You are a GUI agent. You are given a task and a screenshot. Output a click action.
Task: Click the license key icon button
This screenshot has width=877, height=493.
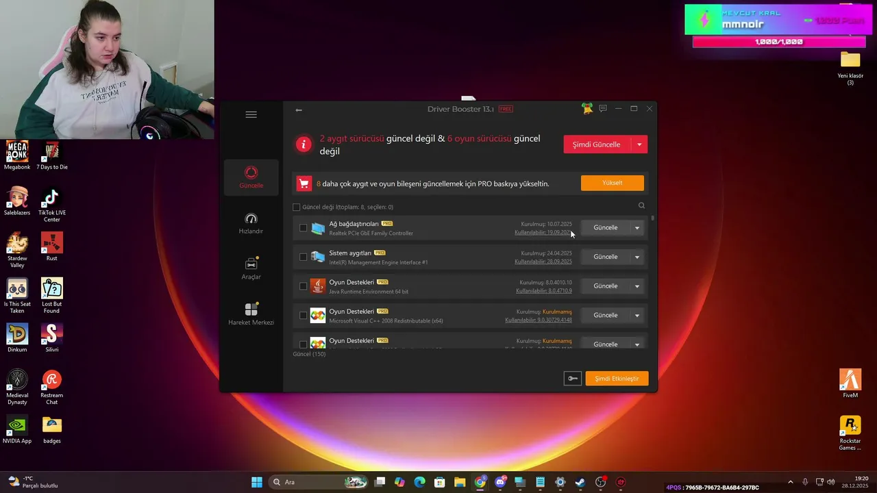573,379
